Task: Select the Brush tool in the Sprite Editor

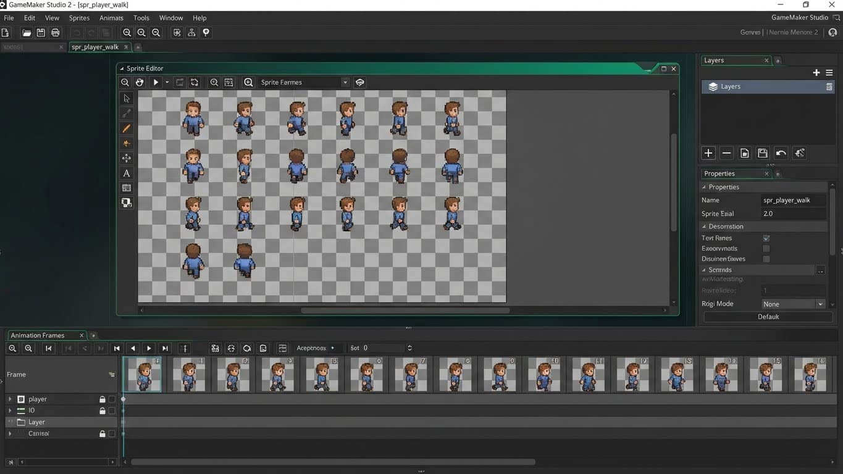Action: pos(126,128)
